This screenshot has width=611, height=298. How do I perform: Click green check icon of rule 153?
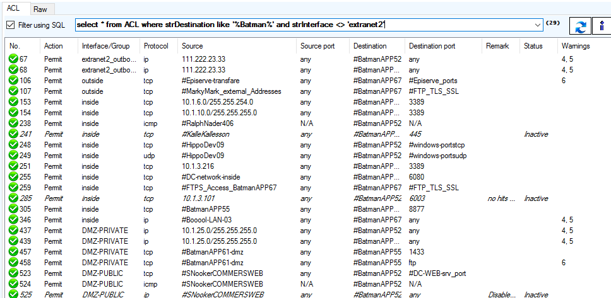(14, 102)
